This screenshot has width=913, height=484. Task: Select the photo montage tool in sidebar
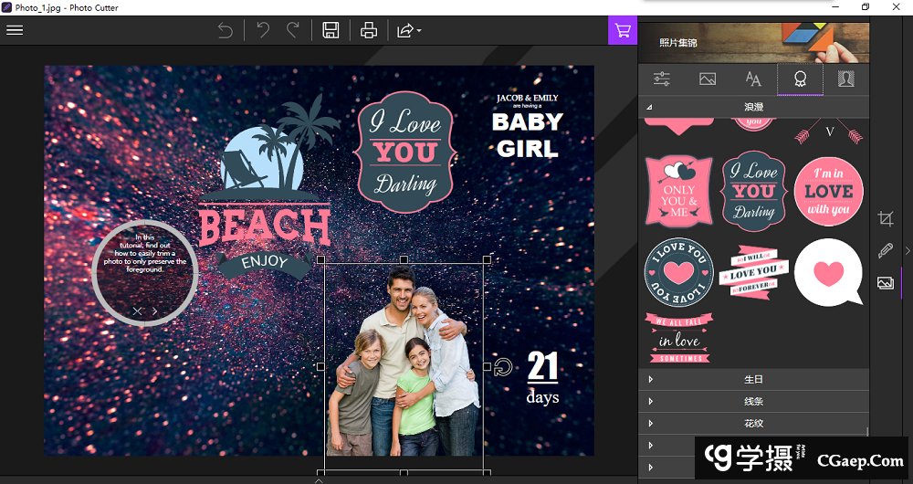click(x=885, y=283)
